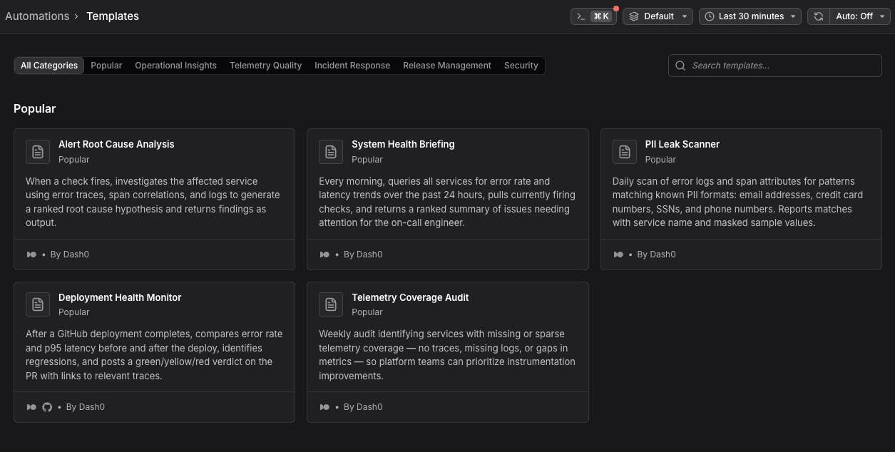Open the Last 30 minutes time range dropdown
The image size is (895, 452).
[750, 16]
